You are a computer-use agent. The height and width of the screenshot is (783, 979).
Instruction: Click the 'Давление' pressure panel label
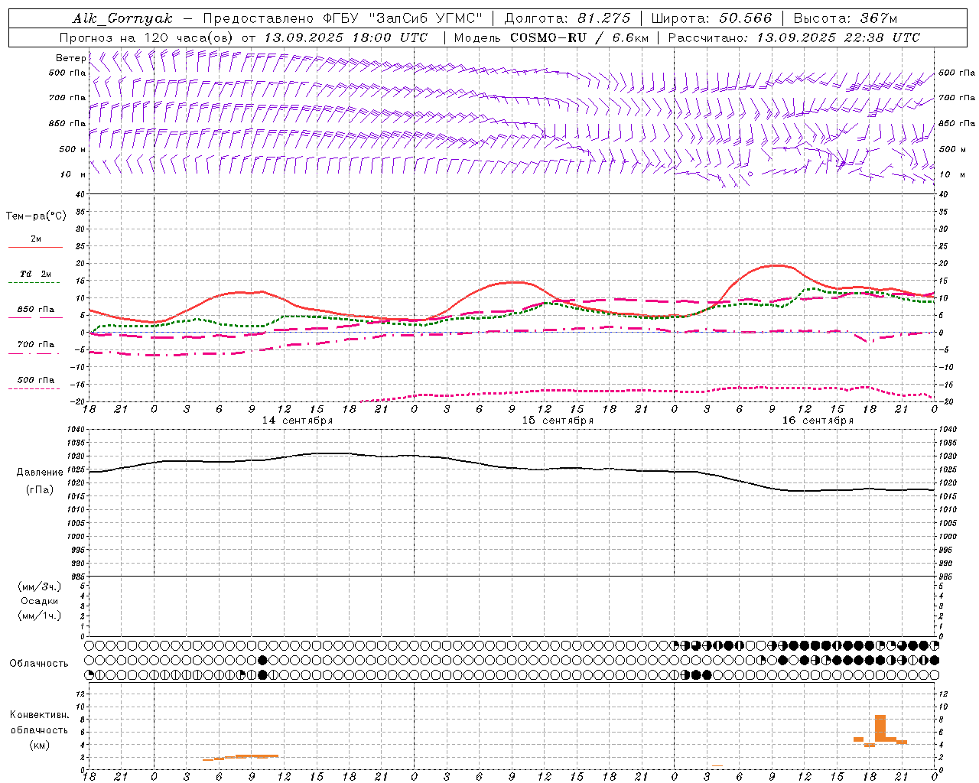40,473
